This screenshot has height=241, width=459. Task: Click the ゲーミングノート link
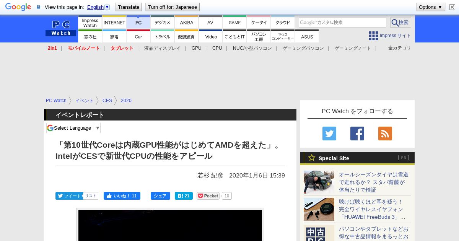[x=353, y=48]
